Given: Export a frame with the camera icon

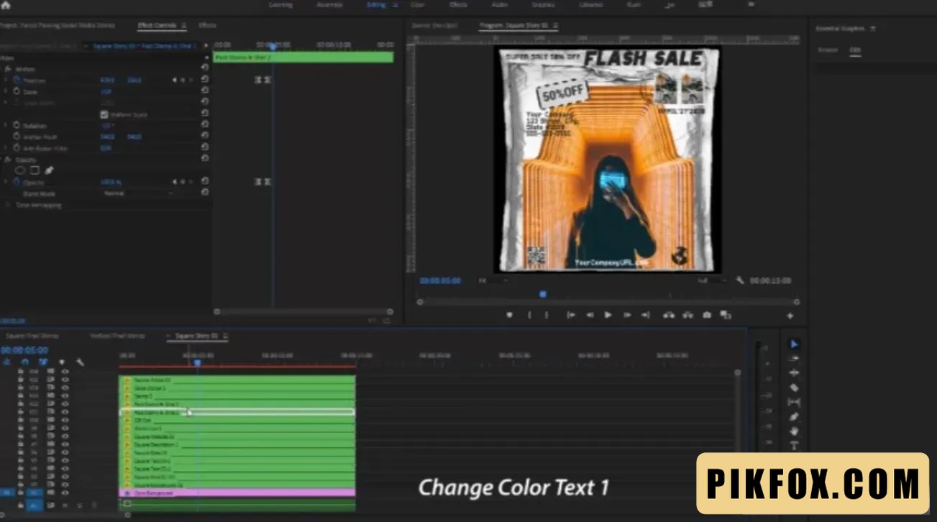Looking at the screenshot, I should pyautogui.click(x=707, y=315).
